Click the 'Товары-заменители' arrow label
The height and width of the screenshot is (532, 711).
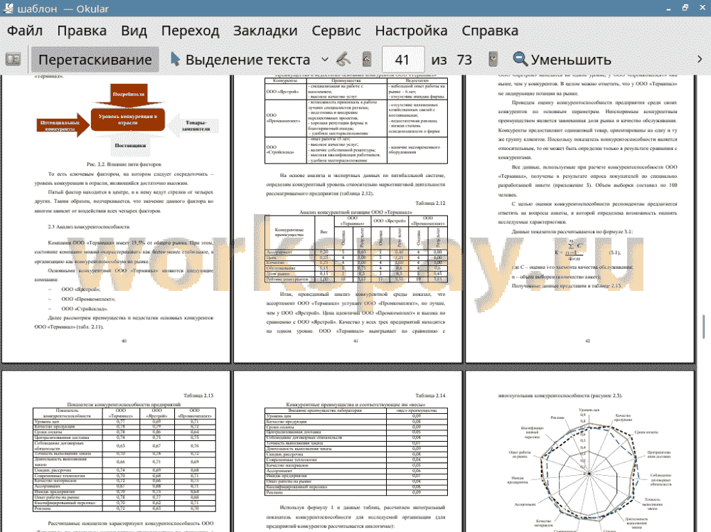pos(196,126)
